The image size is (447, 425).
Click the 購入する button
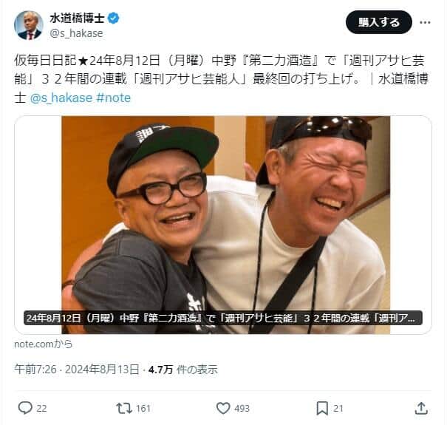click(379, 22)
